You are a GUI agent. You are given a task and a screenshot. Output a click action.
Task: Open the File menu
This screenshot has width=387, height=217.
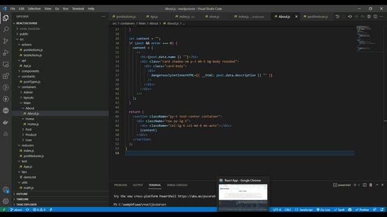tap(13, 8)
